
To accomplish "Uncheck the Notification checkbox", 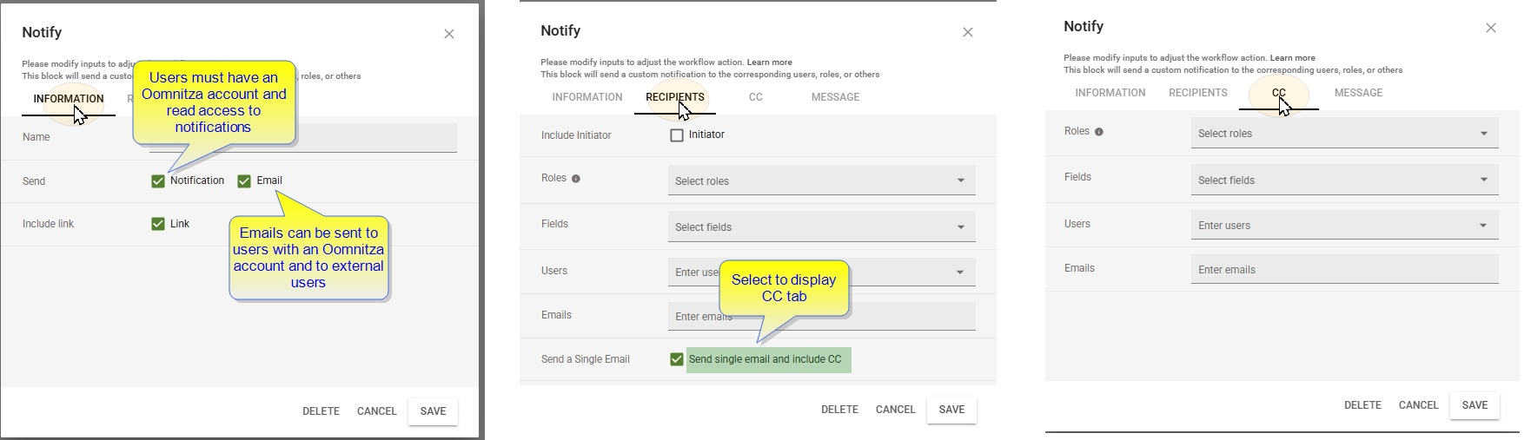I will click(158, 181).
